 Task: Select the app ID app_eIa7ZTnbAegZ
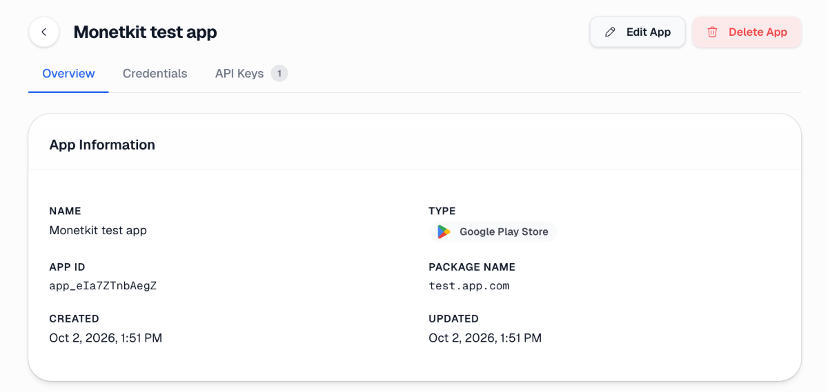[103, 285]
